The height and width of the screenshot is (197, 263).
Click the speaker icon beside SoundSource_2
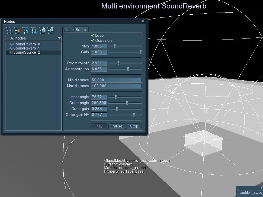click(x=11, y=52)
